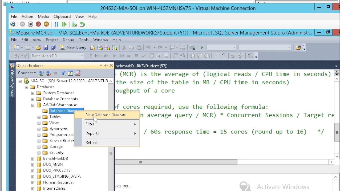Choose Refresh from the context menu
This screenshot has height=191, width=340.
[x=107, y=142]
